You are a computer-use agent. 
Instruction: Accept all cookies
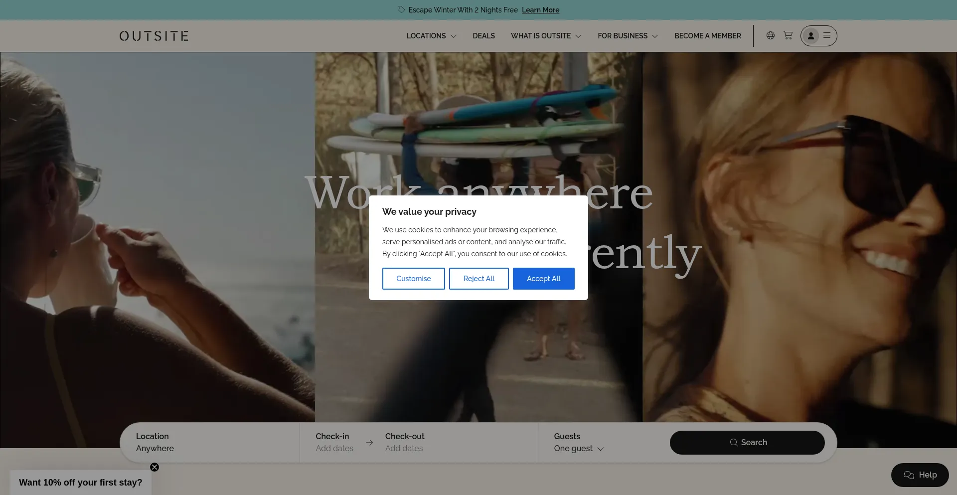(x=543, y=279)
